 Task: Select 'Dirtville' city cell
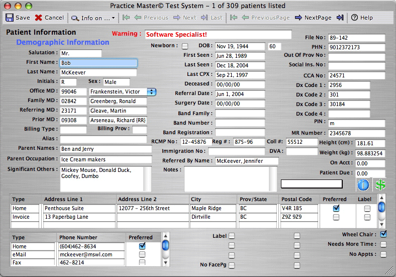point(213,217)
